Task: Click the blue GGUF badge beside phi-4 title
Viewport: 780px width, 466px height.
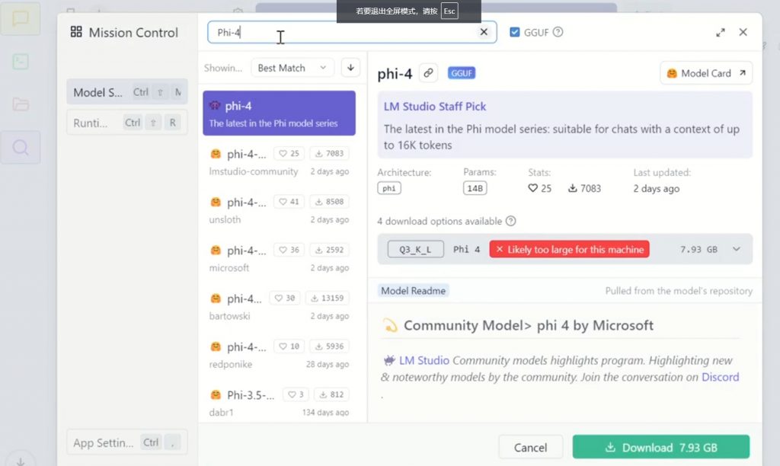Action: point(461,73)
